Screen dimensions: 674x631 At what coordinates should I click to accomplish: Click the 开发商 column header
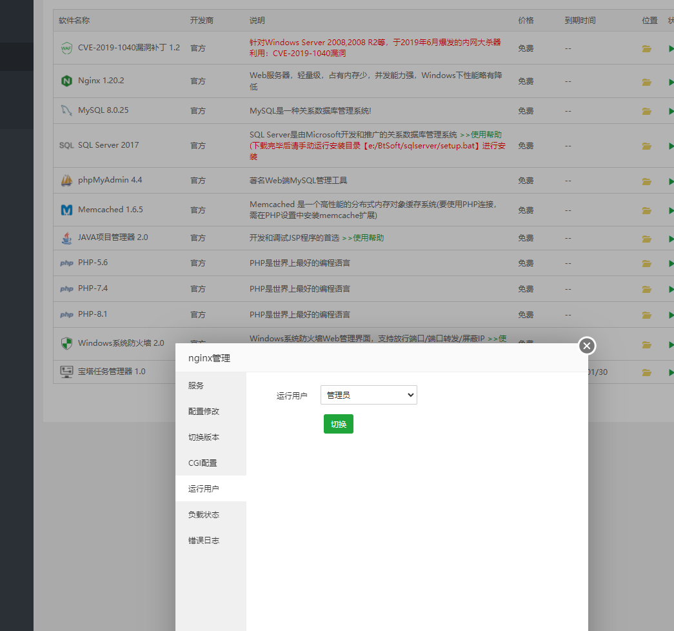tap(202, 20)
